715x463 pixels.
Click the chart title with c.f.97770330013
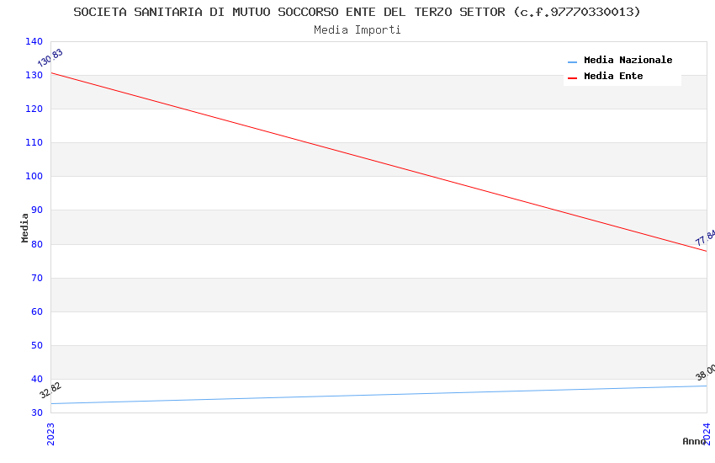(x=357, y=12)
